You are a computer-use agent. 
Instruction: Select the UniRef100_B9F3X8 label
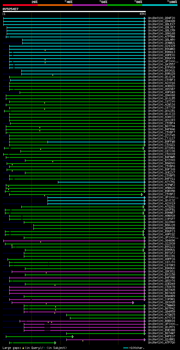click(x=161, y=169)
